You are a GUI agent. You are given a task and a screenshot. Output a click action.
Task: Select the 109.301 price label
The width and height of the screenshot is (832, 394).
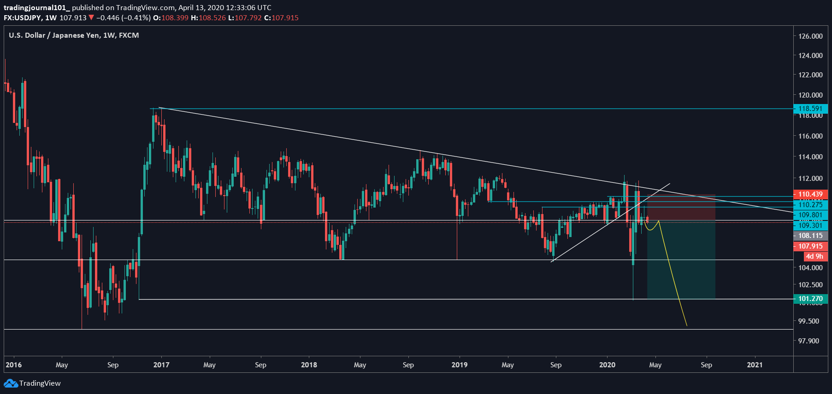[x=810, y=225]
